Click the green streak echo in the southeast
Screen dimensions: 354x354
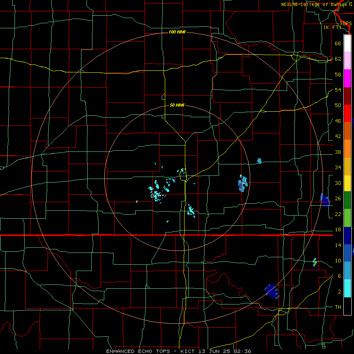[314, 263]
